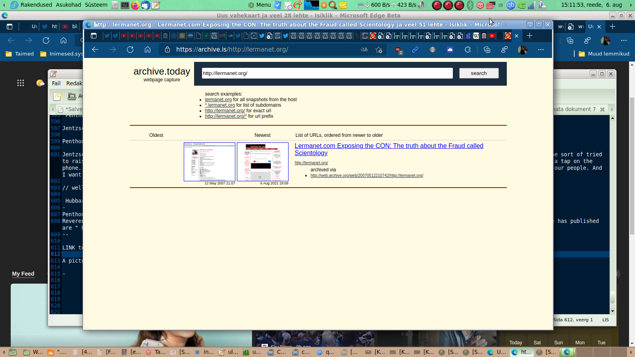Open the Extensions puzzle menu
Image resolution: width=635 pixels, height=357 pixels.
[x=468, y=50]
